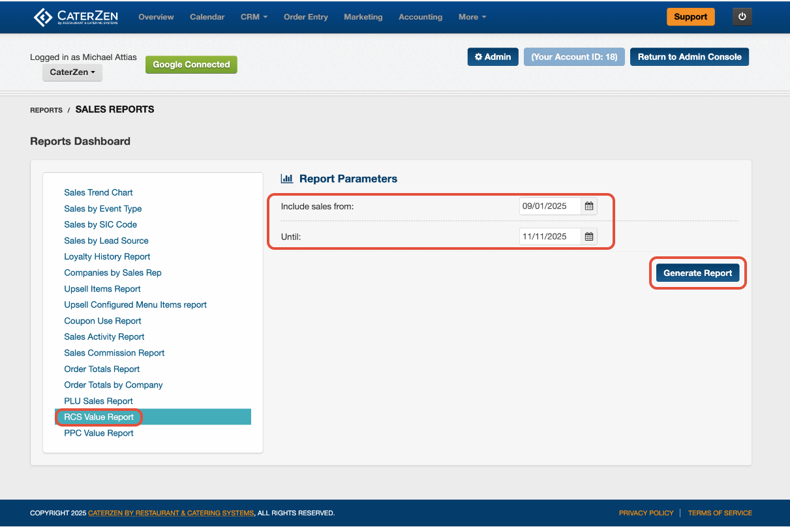Click the CaterZen logo

tap(76, 17)
